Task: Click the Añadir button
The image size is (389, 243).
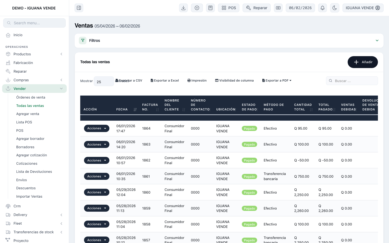Action: pyautogui.click(x=363, y=62)
